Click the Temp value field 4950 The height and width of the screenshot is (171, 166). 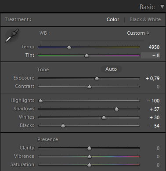pos(154,47)
